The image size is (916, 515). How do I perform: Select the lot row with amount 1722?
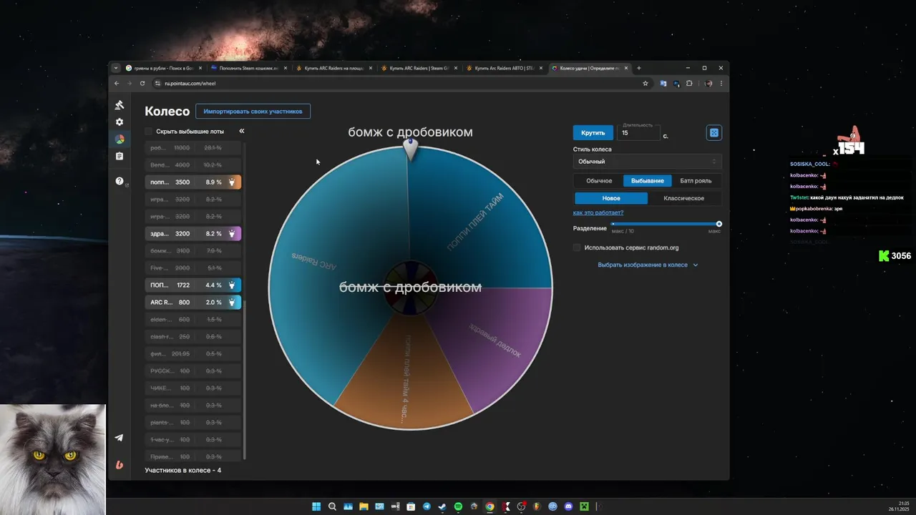[x=193, y=285]
